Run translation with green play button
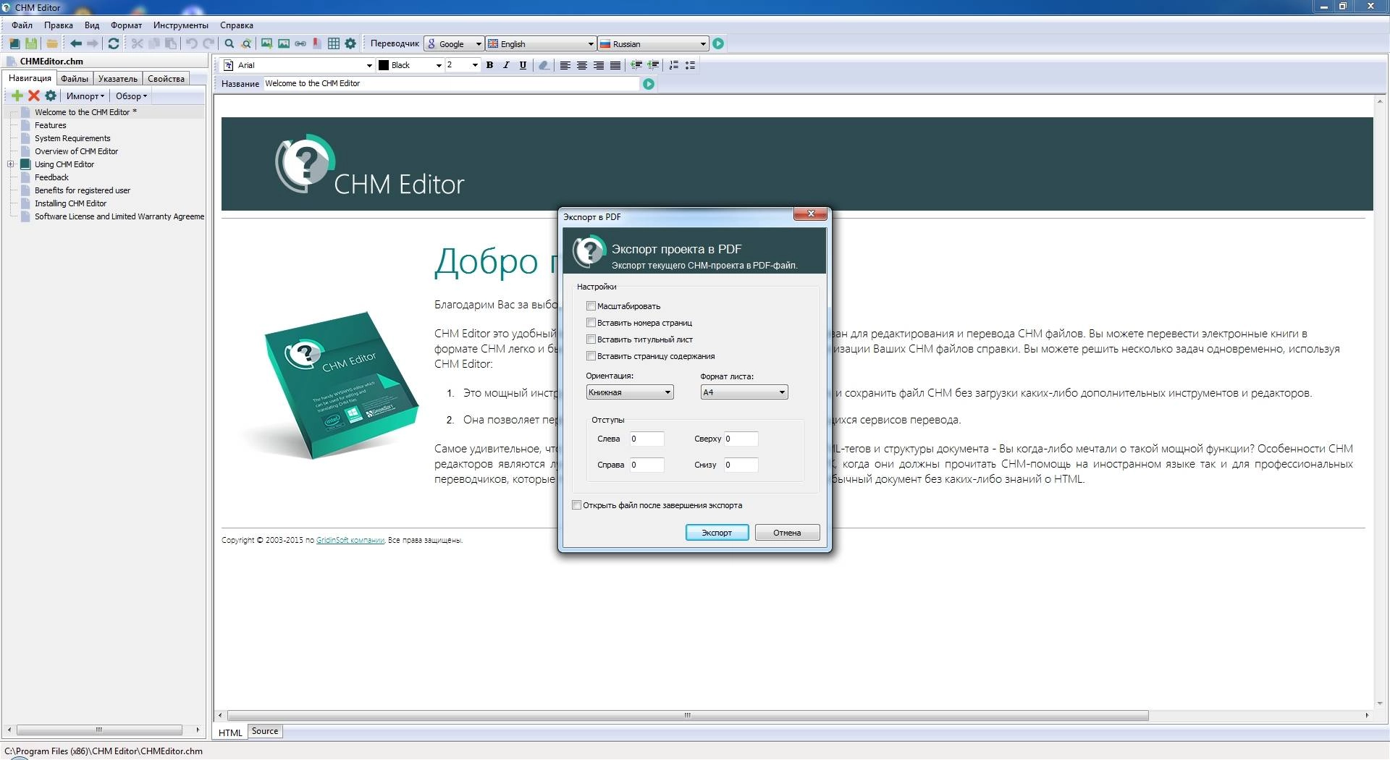Viewport: 1390px width, 760px height. click(718, 43)
